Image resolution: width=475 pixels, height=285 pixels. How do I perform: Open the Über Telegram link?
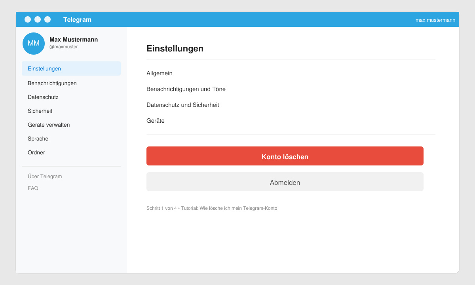coord(45,177)
